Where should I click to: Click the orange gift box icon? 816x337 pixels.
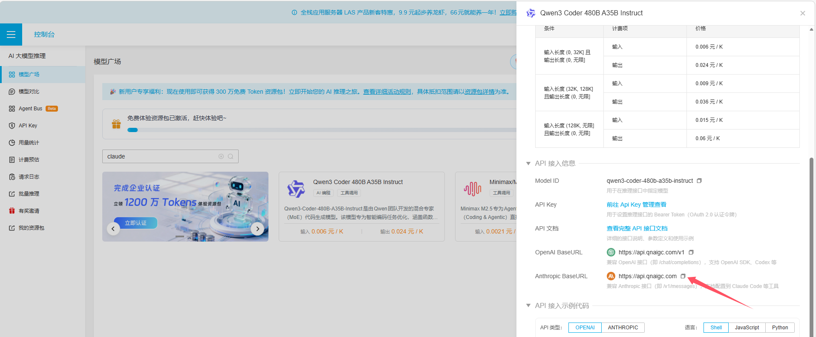pos(116,124)
